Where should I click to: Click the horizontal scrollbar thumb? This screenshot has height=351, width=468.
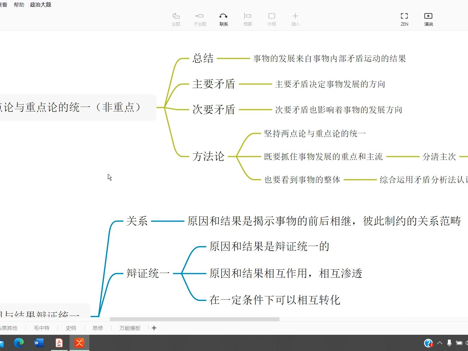(x=194, y=319)
